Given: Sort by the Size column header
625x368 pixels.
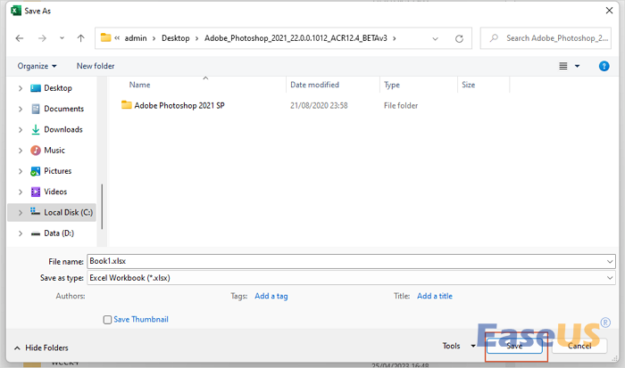Looking at the screenshot, I should point(469,85).
